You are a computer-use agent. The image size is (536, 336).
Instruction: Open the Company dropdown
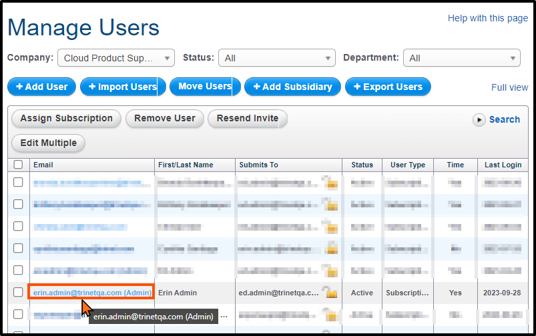[116, 58]
